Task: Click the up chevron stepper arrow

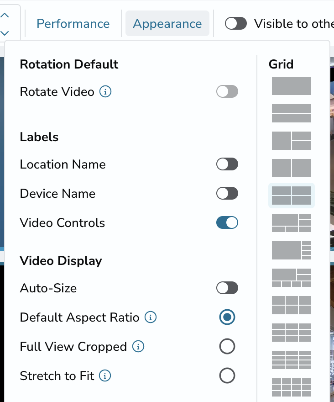Action: (x=5, y=15)
